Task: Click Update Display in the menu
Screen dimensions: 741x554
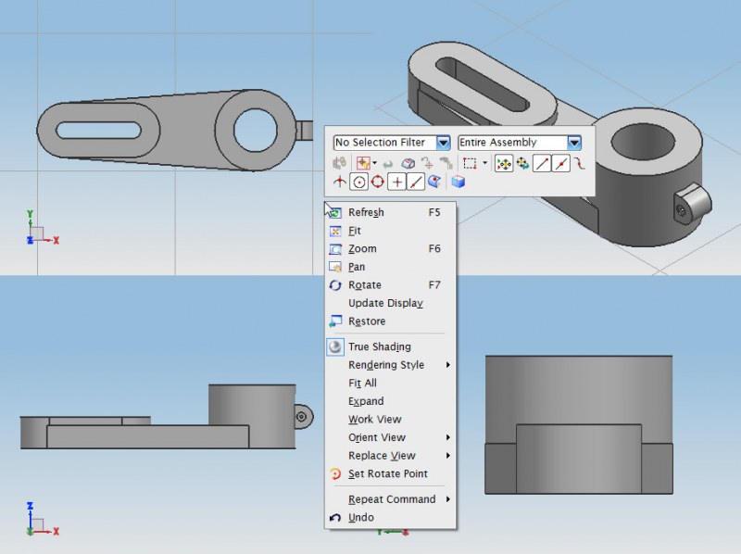Action: [385, 303]
